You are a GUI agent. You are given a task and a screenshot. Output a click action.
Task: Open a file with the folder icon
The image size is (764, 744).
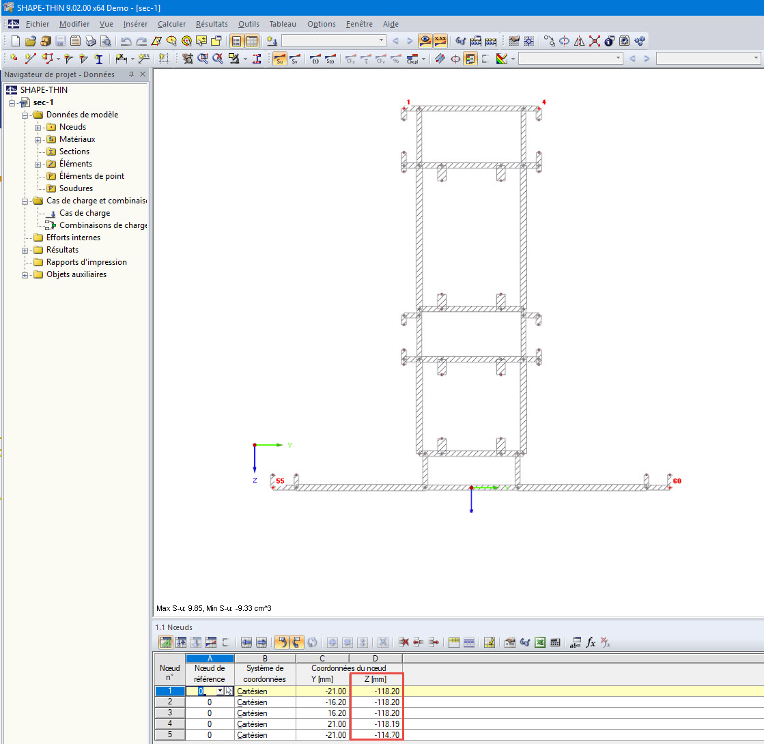31,41
